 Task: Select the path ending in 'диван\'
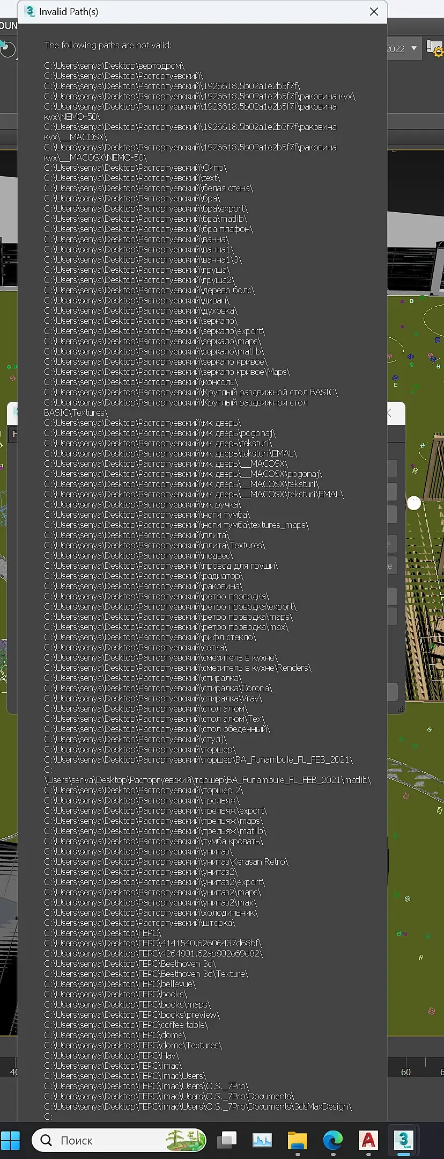pos(137,300)
